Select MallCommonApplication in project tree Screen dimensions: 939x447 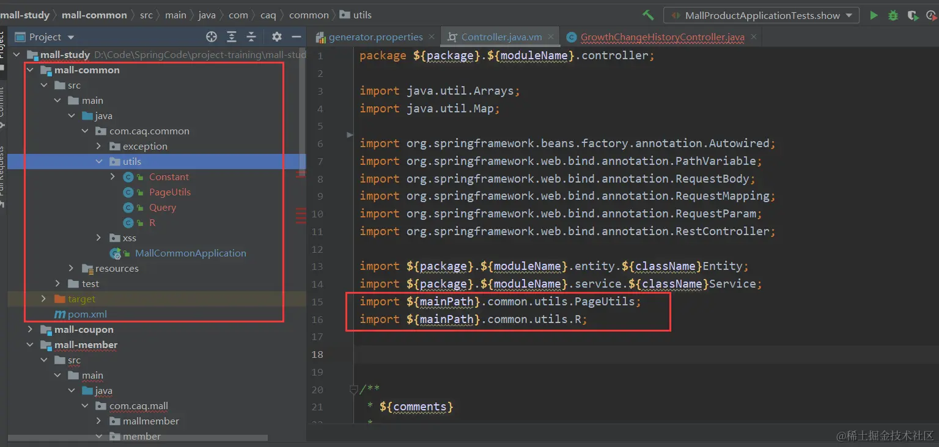click(191, 253)
